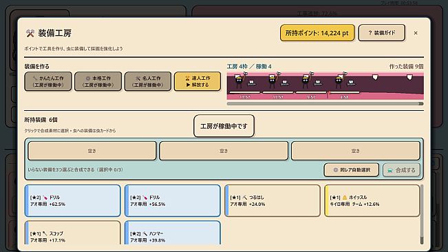
Task: Select the ハンマー +39.8% equipment card
Action: tap(173, 233)
